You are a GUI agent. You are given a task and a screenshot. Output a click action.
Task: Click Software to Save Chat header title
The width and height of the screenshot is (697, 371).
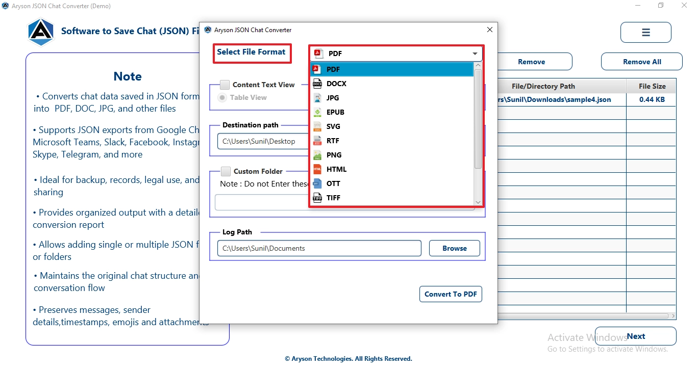coord(130,31)
